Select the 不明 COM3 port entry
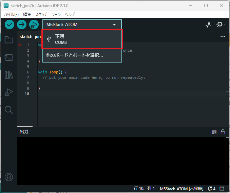This screenshot has width=230, height=193. (82, 39)
